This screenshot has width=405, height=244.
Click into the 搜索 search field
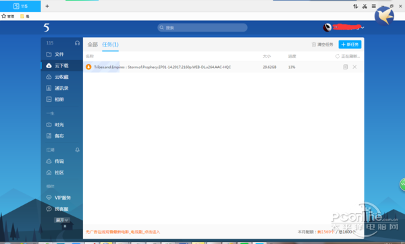tap(202, 28)
